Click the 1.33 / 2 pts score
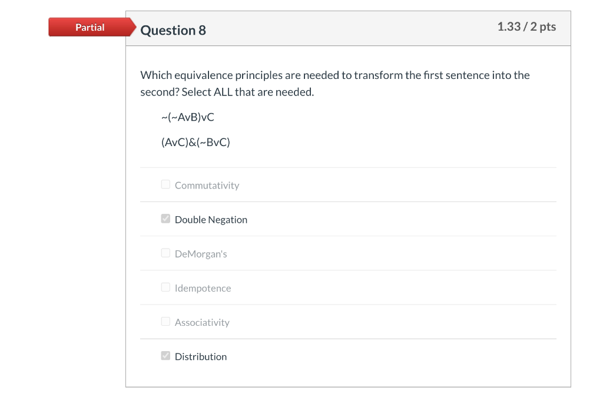This screenshot has width=603, height=400. (526, 27)
